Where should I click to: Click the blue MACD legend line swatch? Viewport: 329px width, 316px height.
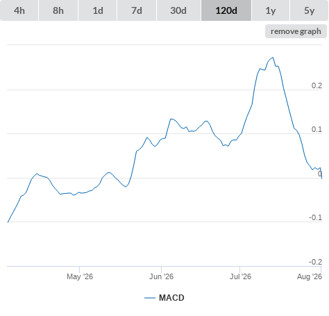coord(150,298)
